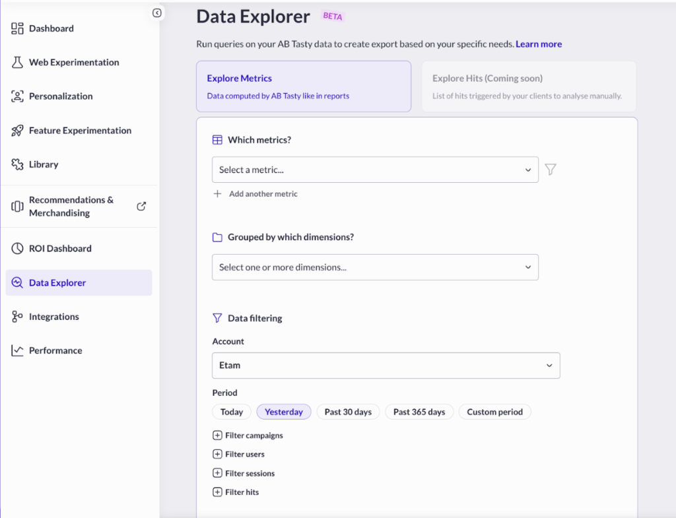Collapse the sidebar with the arrow icon
The image size is (676, 518).
click(156, 13)
